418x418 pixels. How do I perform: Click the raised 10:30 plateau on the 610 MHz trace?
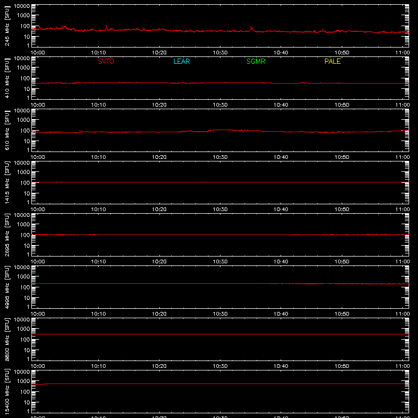coord(221,130)
